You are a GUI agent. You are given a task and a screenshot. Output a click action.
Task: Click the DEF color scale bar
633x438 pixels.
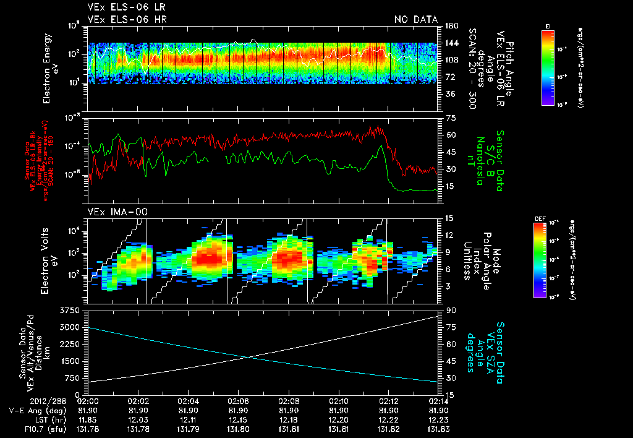pyautogui.click(x=540, y=260)
